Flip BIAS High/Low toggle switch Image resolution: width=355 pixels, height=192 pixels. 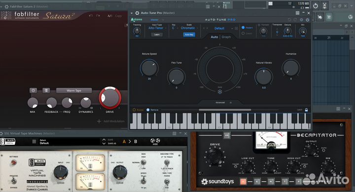coord(143,162)
